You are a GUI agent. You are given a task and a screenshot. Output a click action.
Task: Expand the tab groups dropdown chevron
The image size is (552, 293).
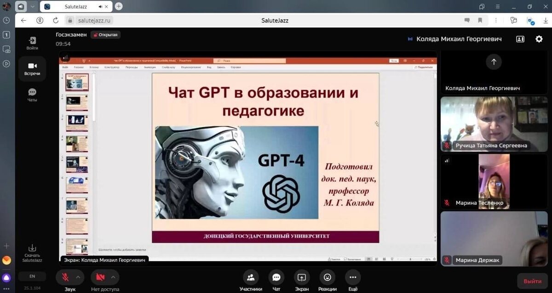click(32, 6)
